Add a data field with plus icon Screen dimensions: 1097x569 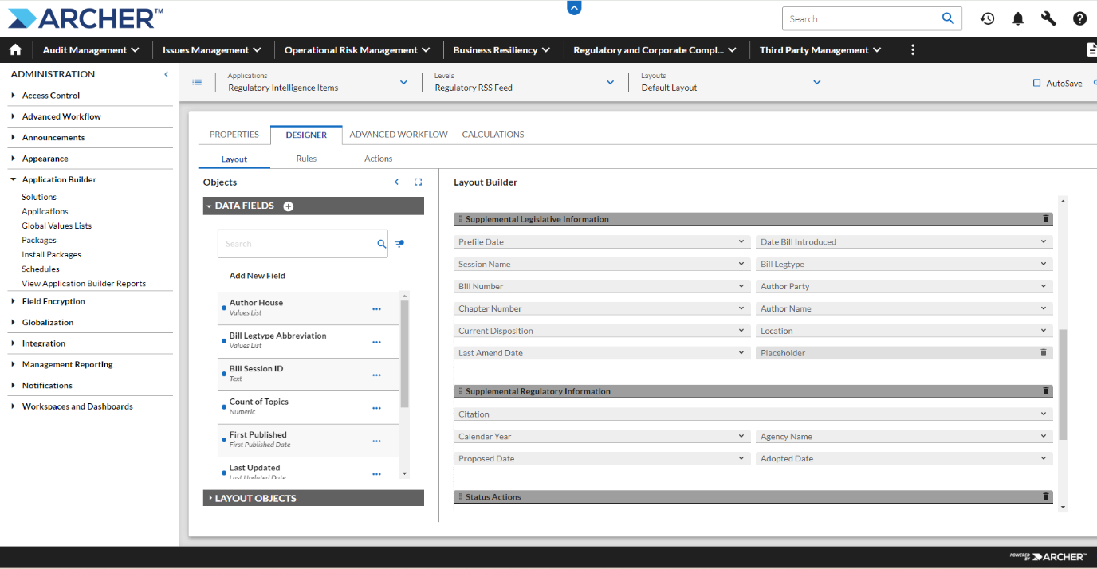pos(289,206)
